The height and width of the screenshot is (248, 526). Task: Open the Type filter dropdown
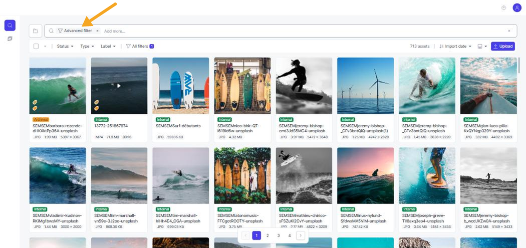87,46
